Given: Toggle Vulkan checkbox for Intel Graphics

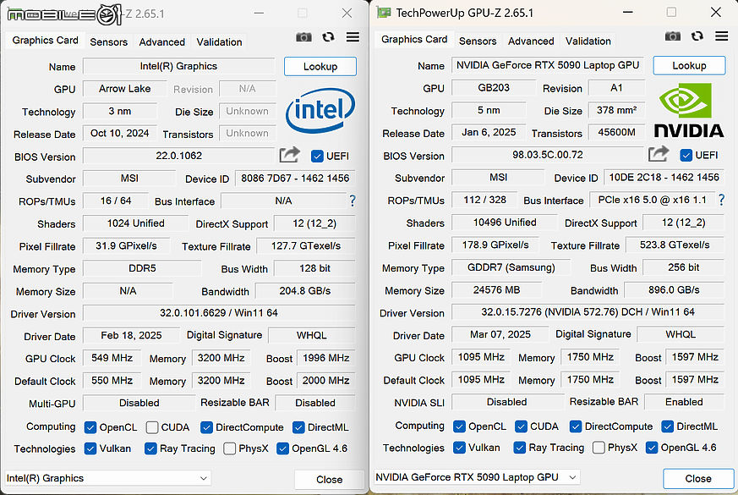Looking at the screenshot, I should 90,448.
